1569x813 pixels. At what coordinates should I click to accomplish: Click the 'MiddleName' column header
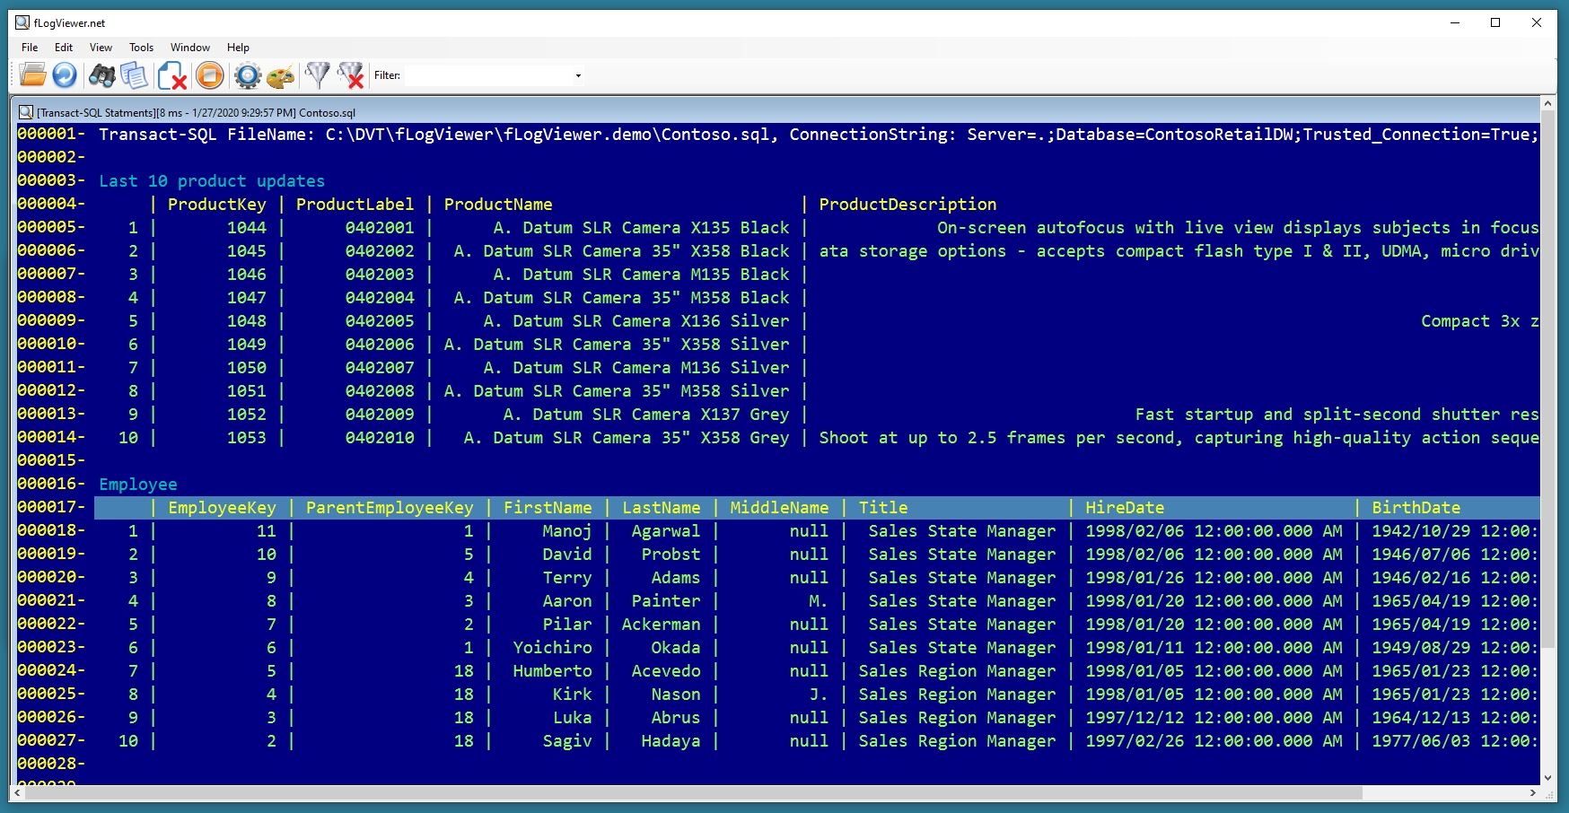tap(779, 508)
